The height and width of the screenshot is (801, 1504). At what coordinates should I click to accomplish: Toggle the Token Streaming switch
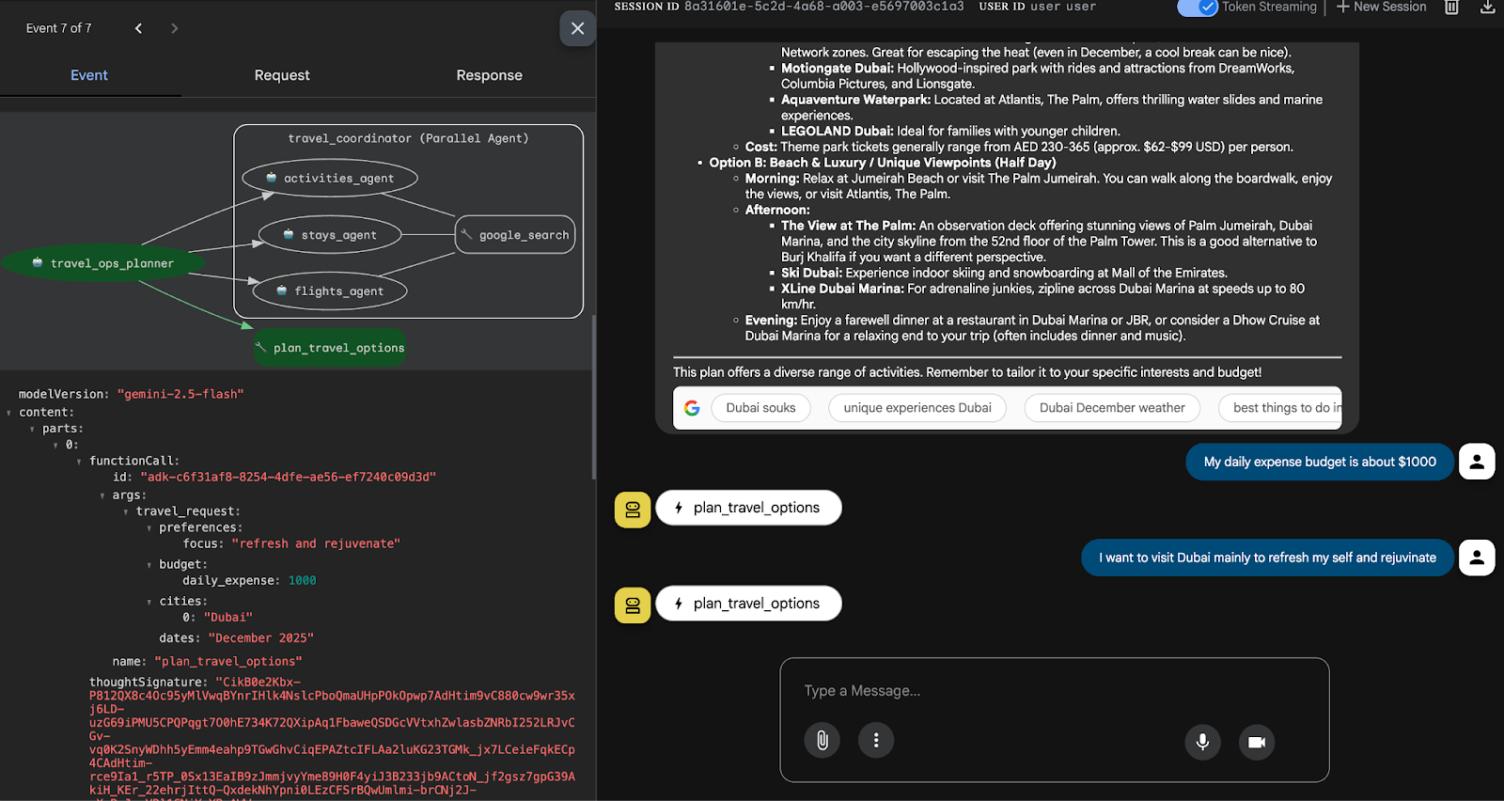point(1197,8)
